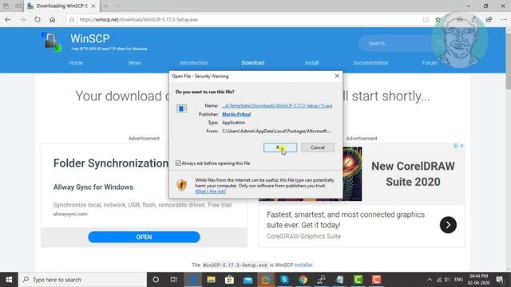
Task: Open the Mail app from taskbar
Action: [x=248, y=280]
